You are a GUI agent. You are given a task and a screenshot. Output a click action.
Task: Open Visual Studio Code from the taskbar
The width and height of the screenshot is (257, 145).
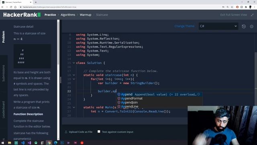pyautogui.click(x=22, y=143)
